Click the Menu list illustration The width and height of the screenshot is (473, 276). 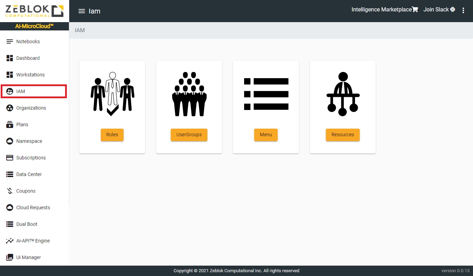(x=266, y=94)
